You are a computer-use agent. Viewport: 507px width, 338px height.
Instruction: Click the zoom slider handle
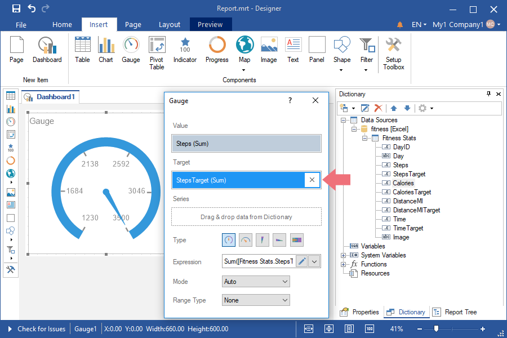coord(435,328)
